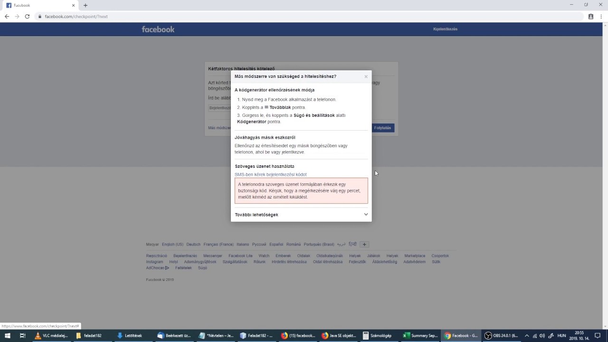
Task: Open Letöltések window from taskbar
Action: (133, 335)
